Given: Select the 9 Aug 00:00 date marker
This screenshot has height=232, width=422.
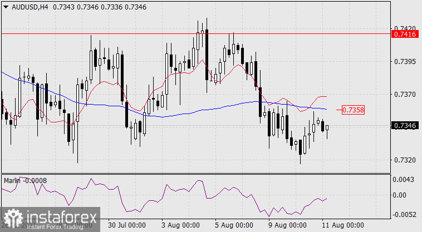Looking at the screenshot, I should pyautogui.click(x=287, y=225).
